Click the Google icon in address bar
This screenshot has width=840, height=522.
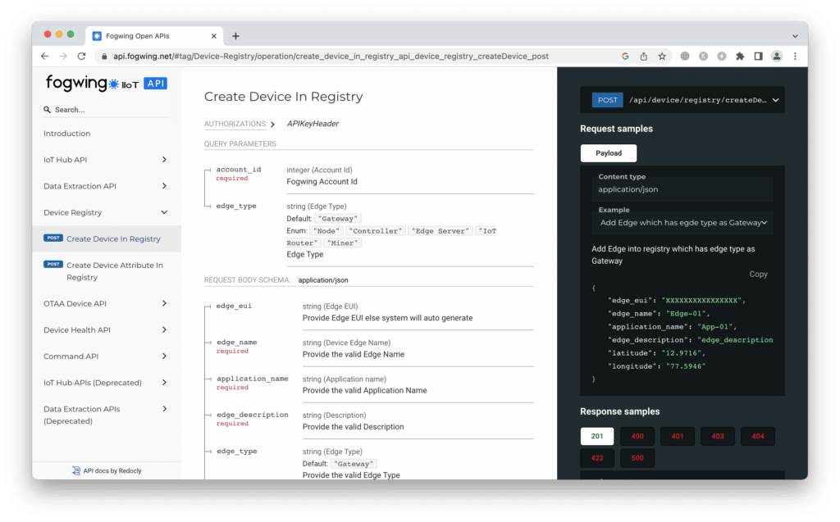[x=625, y=57]
